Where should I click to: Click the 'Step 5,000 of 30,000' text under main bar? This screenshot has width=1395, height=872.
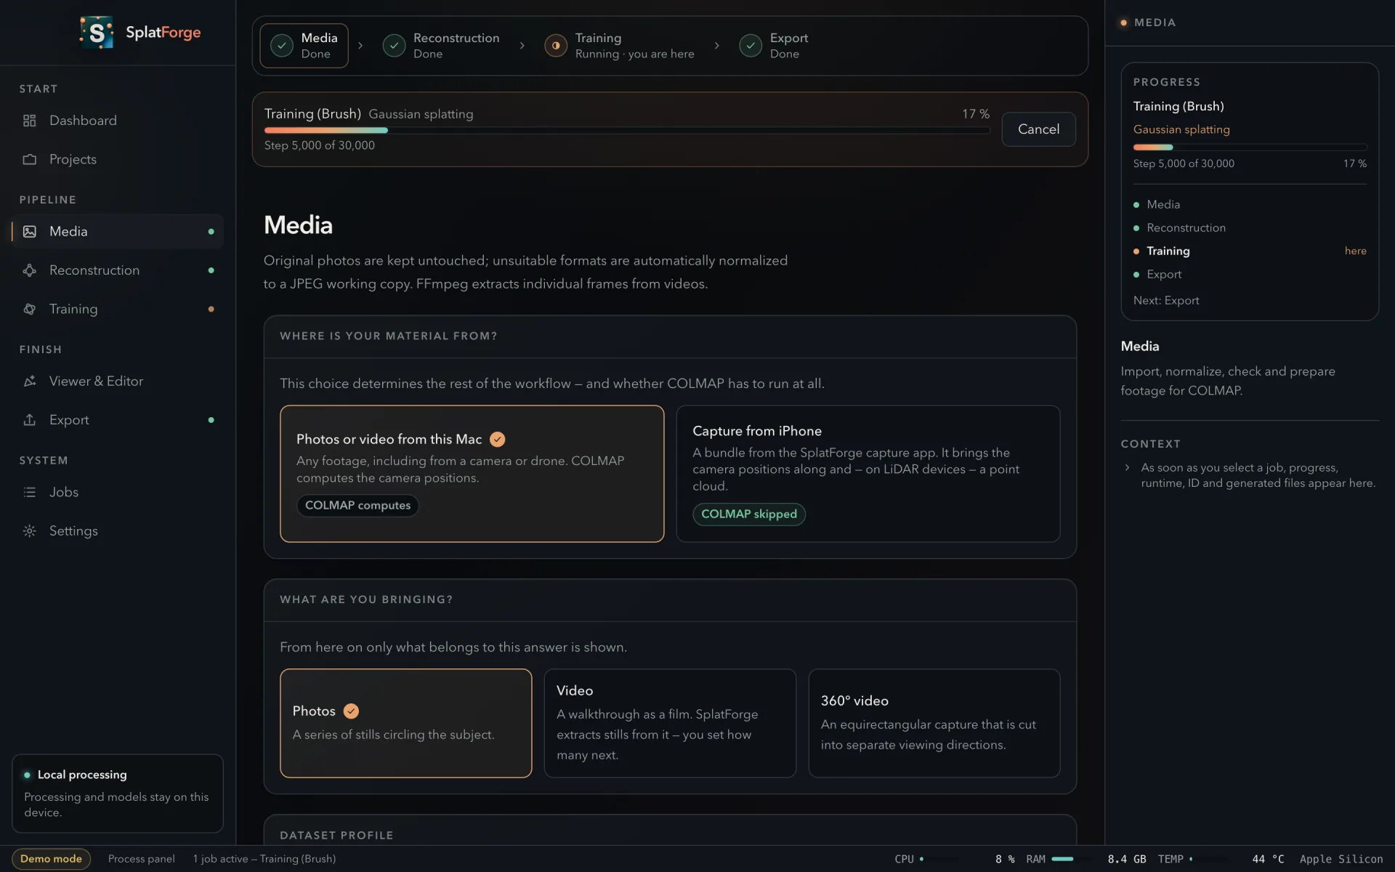[x=320, y=145]
